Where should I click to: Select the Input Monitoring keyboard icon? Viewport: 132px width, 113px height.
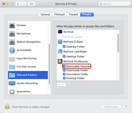pos(12,59)
